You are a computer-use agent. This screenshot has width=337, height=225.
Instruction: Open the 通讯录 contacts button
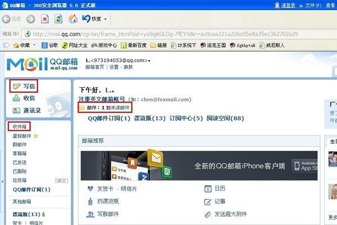(x=26, y=110)
